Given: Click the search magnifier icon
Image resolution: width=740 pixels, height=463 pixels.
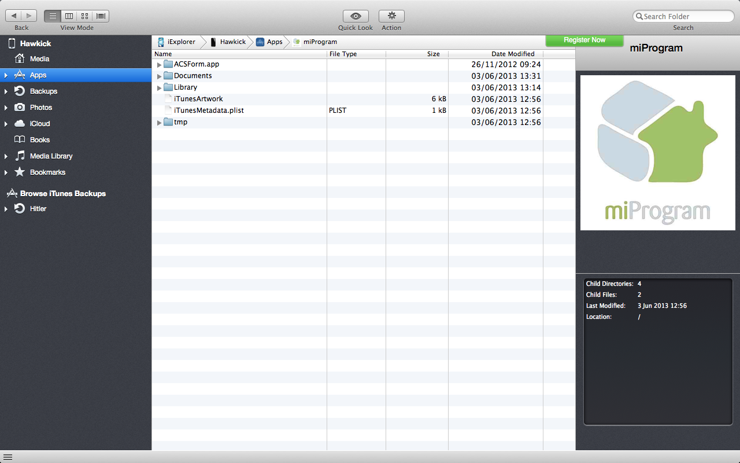Looking at the screenshot, I should click(x=639, y=16).
